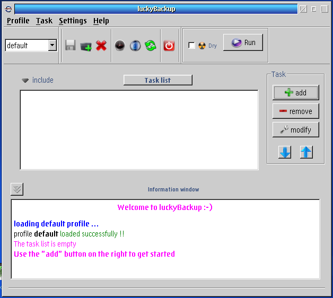The image size is (333, 298).
Task: Open the Task menu
Action: (x=44, y=21)
